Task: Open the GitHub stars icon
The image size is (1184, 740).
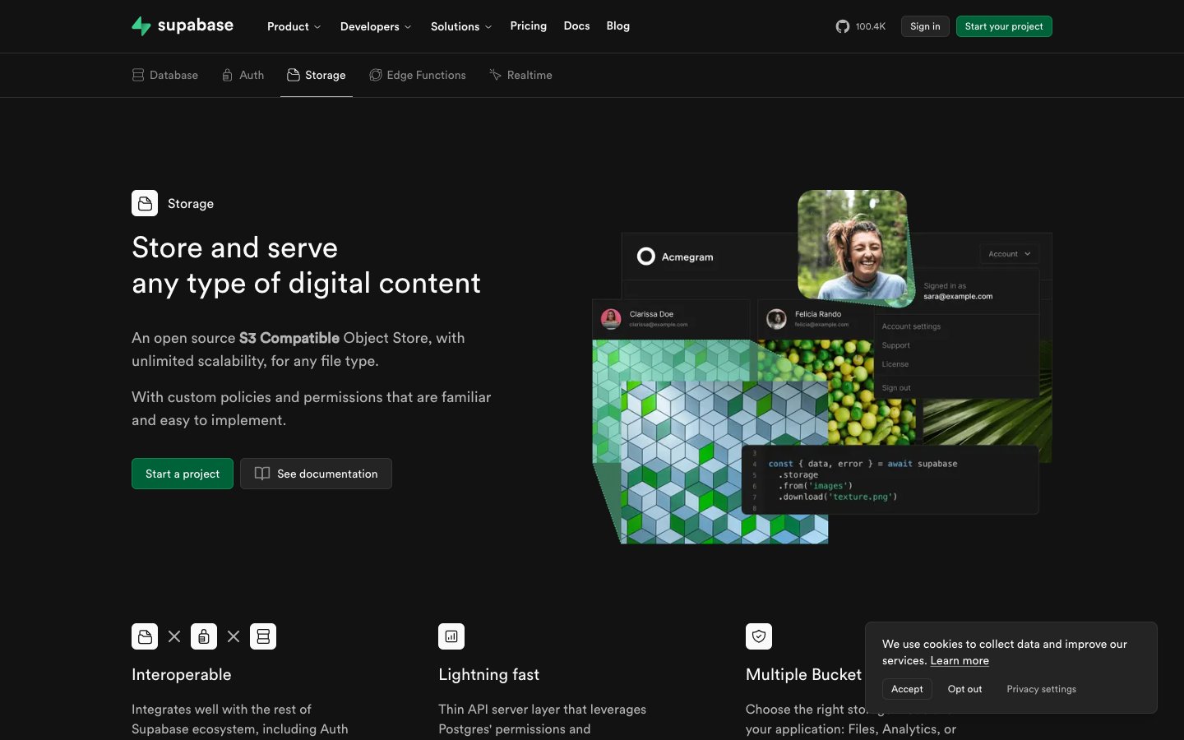Action: point(842,25)
